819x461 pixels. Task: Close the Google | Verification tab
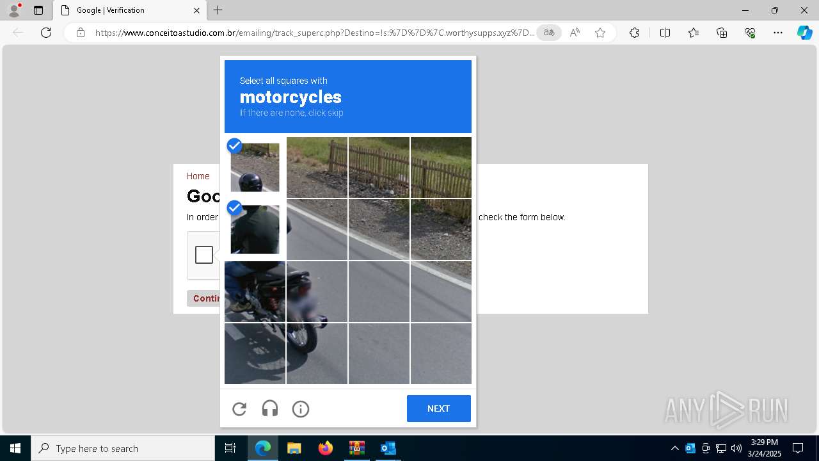pos(196,10)
